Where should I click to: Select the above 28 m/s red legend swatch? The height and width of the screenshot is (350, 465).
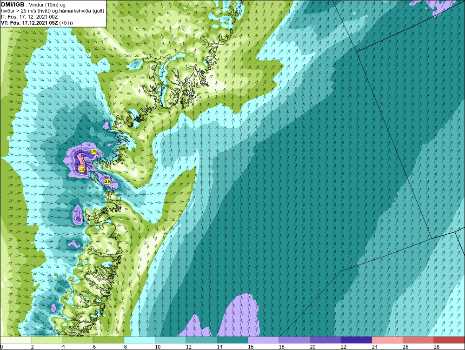449,340
